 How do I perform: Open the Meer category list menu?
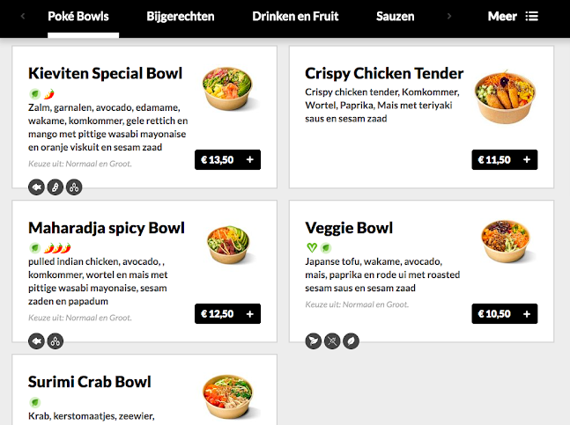(513, 16)
